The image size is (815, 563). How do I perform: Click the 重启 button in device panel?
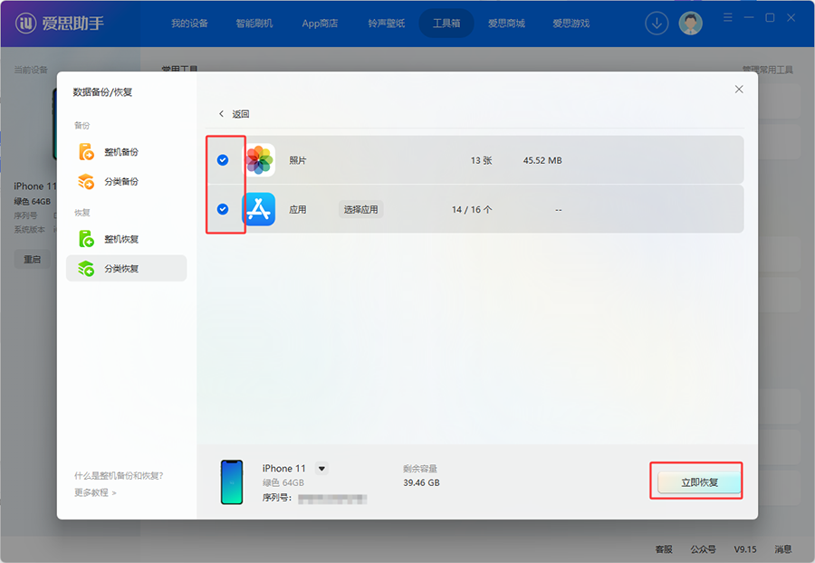point(32,259)
